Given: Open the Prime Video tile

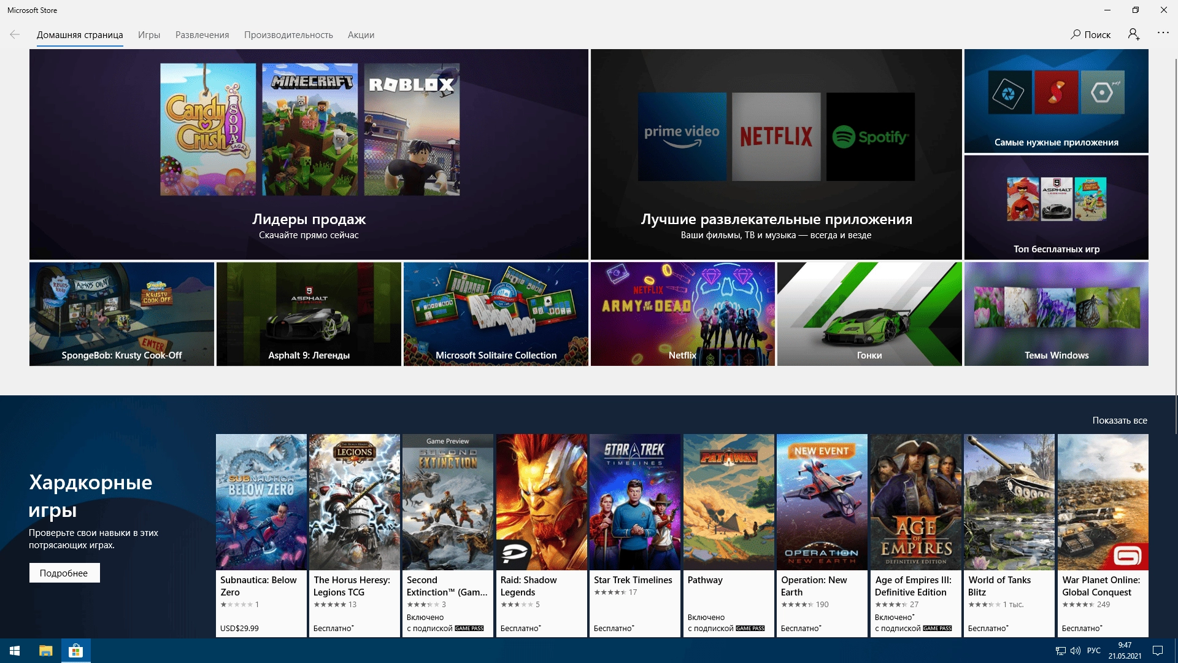Looking at the screenshot, I should (x=682, y=137).
